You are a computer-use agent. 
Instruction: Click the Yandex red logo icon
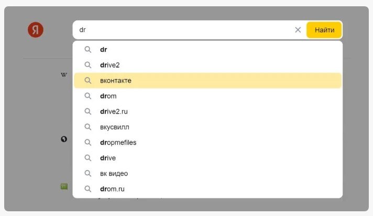click(x=36, y=30)
